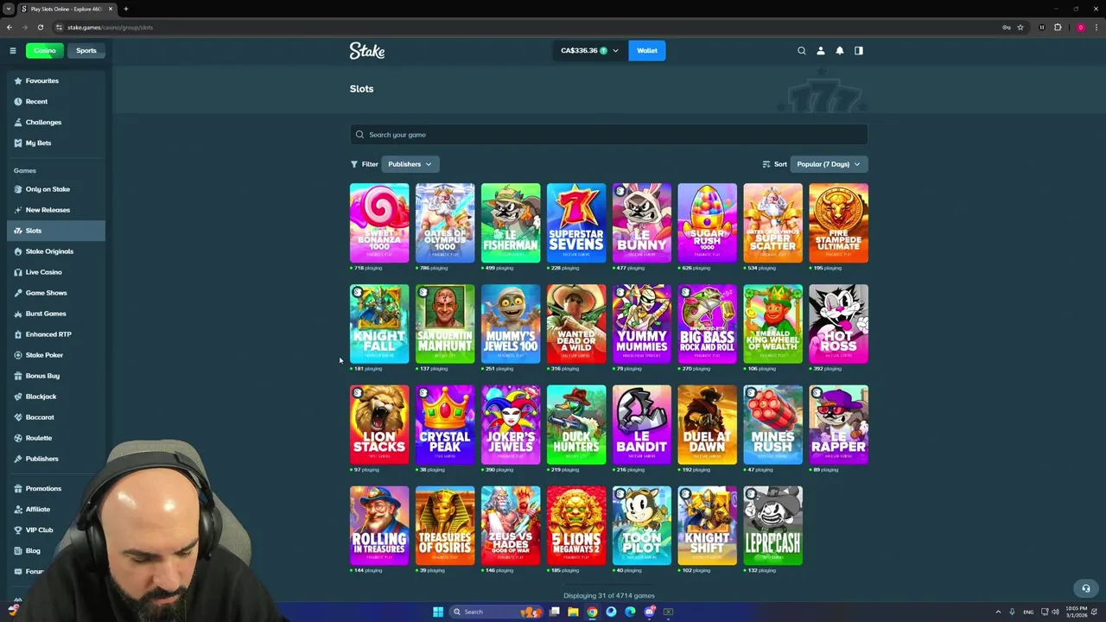Open Zeus vs Hades game tile
Image resolution: width=1106 pixels, height=622 pixels.
(511, 525)
